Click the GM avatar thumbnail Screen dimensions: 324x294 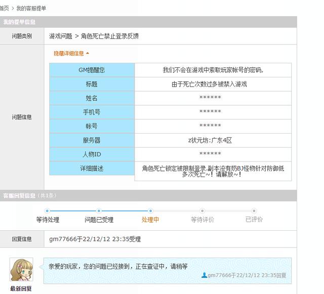click(21, 270)
